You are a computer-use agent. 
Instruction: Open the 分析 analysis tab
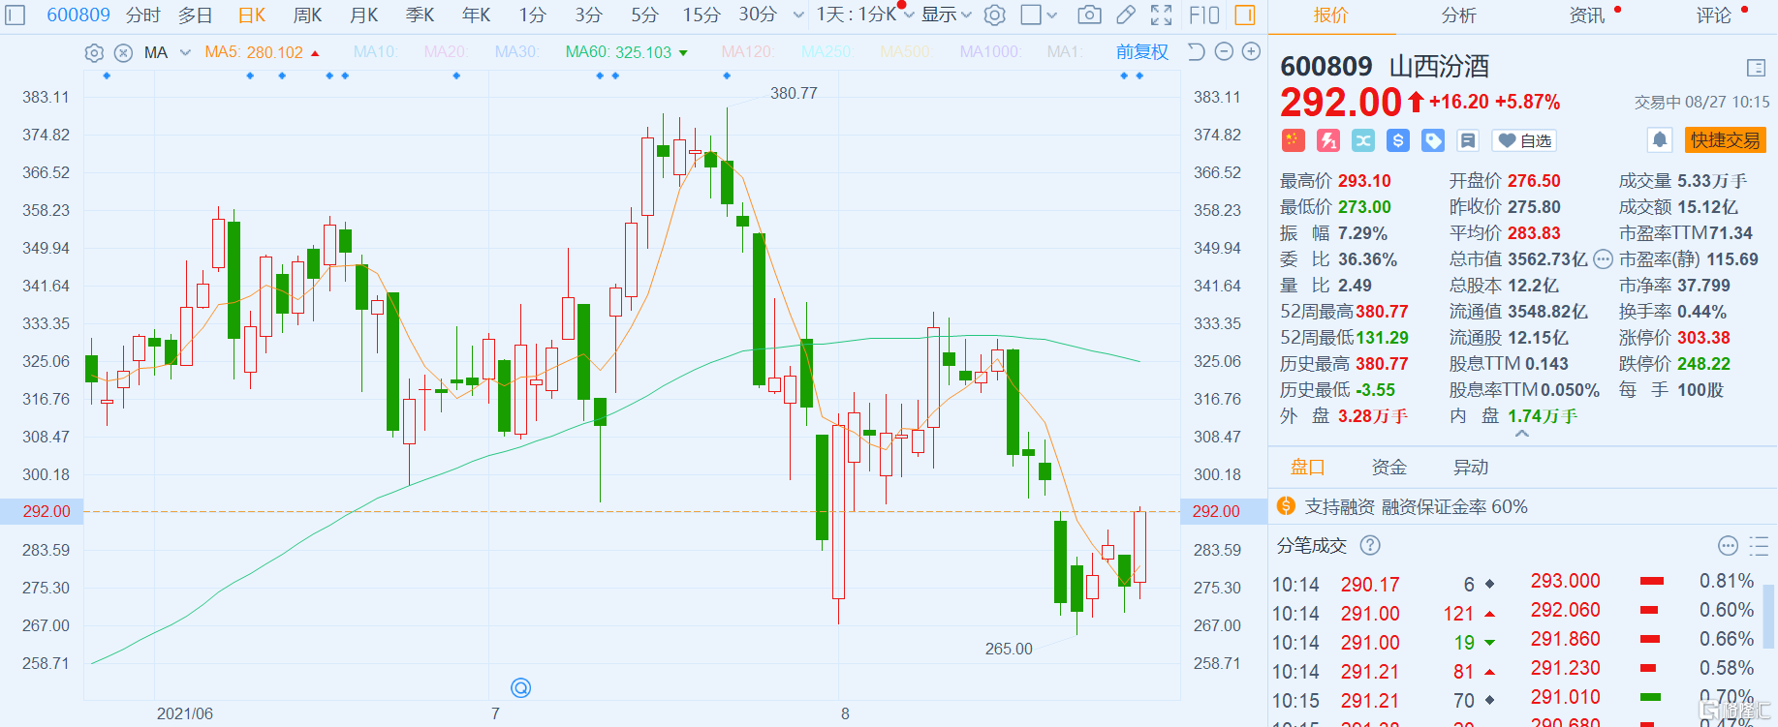pyautogui.click(x=1458, y=15)
